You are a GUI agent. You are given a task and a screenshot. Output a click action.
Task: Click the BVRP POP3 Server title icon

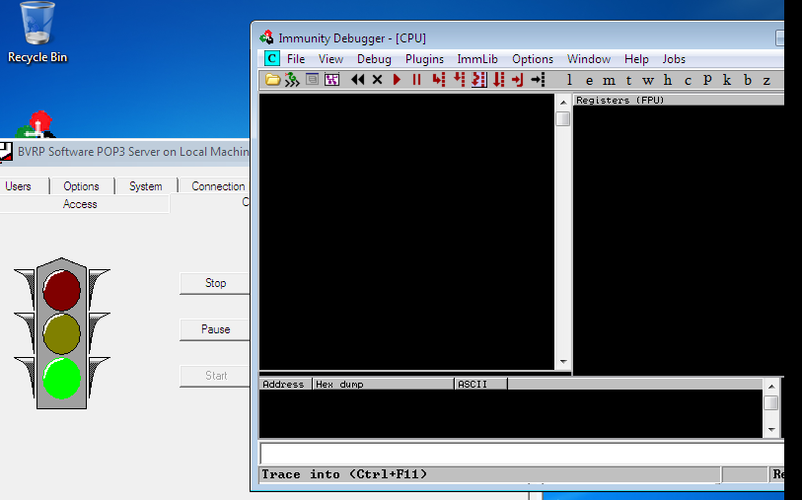click(6, 151)
